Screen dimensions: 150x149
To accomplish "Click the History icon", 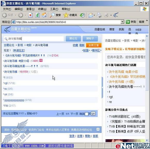I will pyautogui.click(x=82, y=15).
